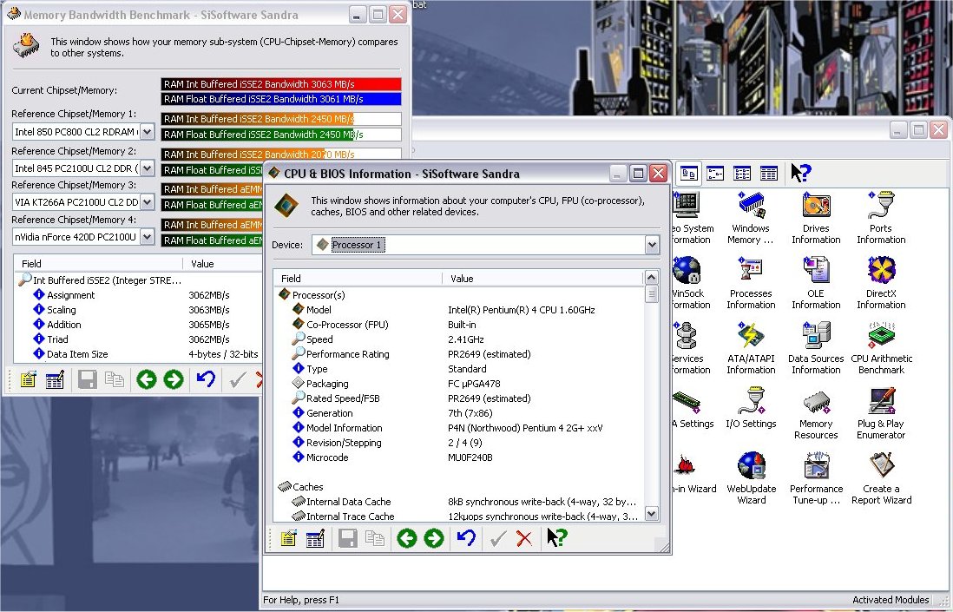Click the help pointer icon in CPU & BIOS toolbar
The image size is (953, 612).
[x=556, y=538]
